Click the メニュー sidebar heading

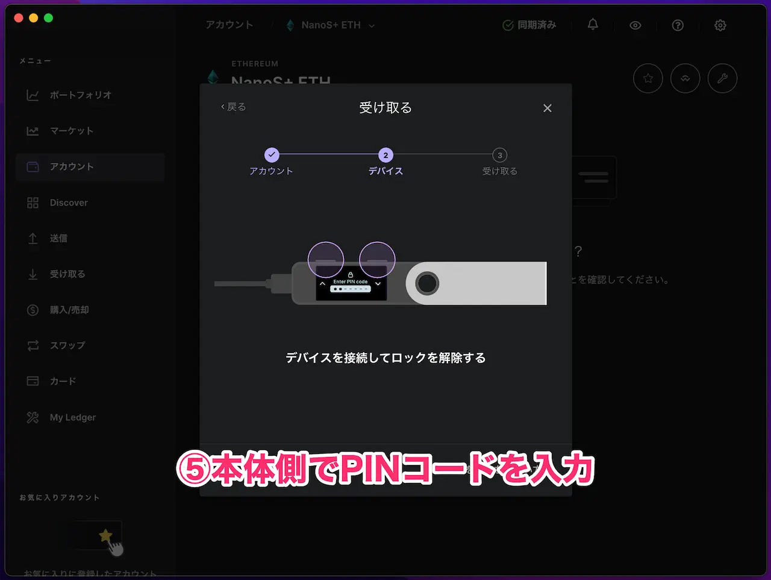click(x=35, y=61)
